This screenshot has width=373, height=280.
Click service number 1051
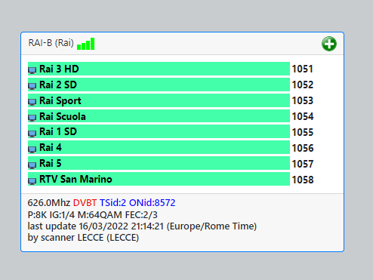tap(303, 69)
